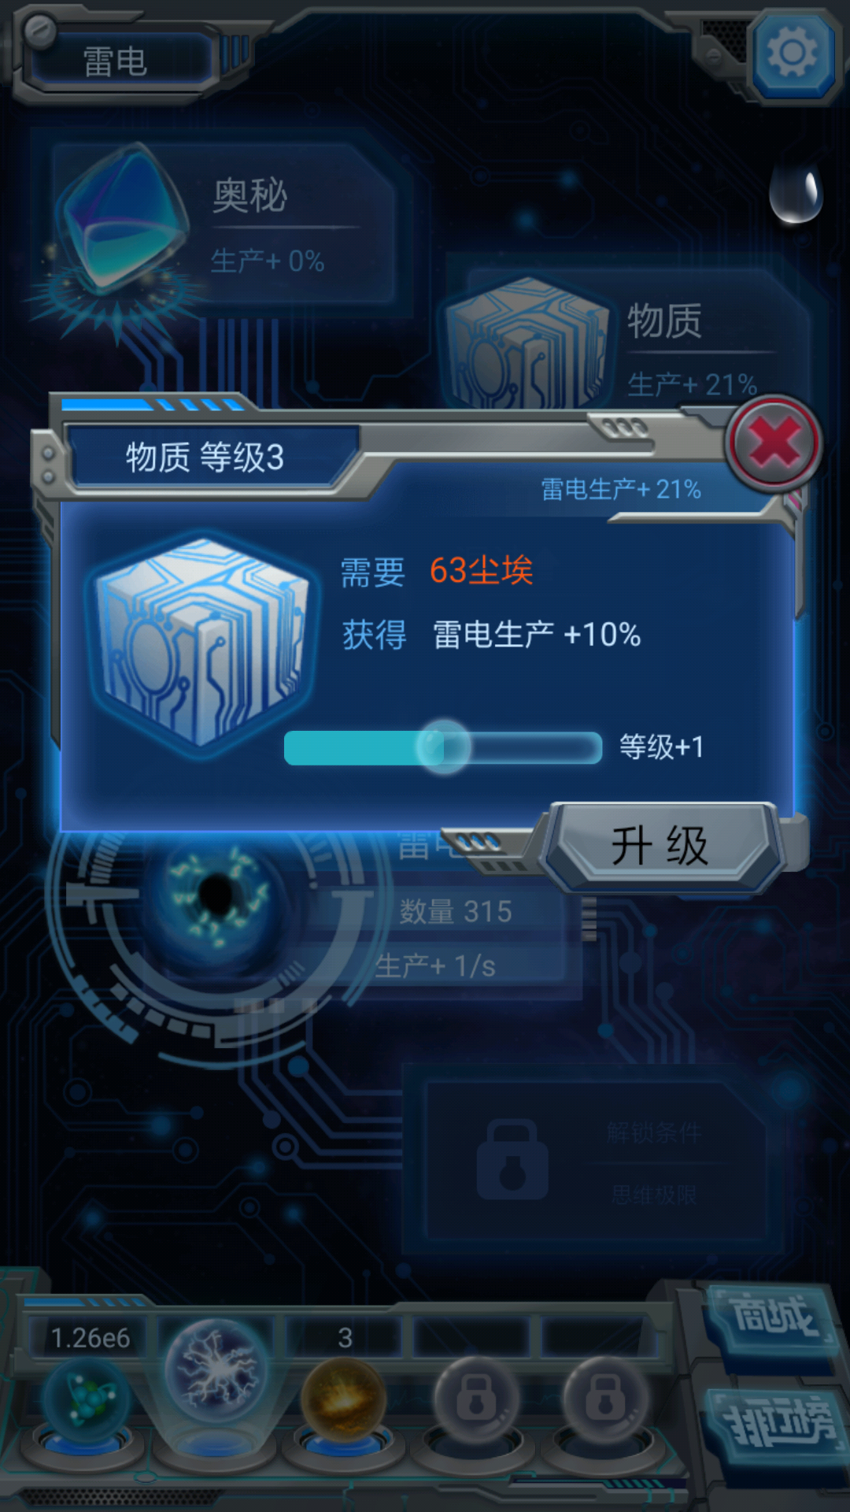Image resolution: width=850 pixels, height=1512 pixels.
Task: Tap the 数量 315 quantity label
Action: click(456, 911)
